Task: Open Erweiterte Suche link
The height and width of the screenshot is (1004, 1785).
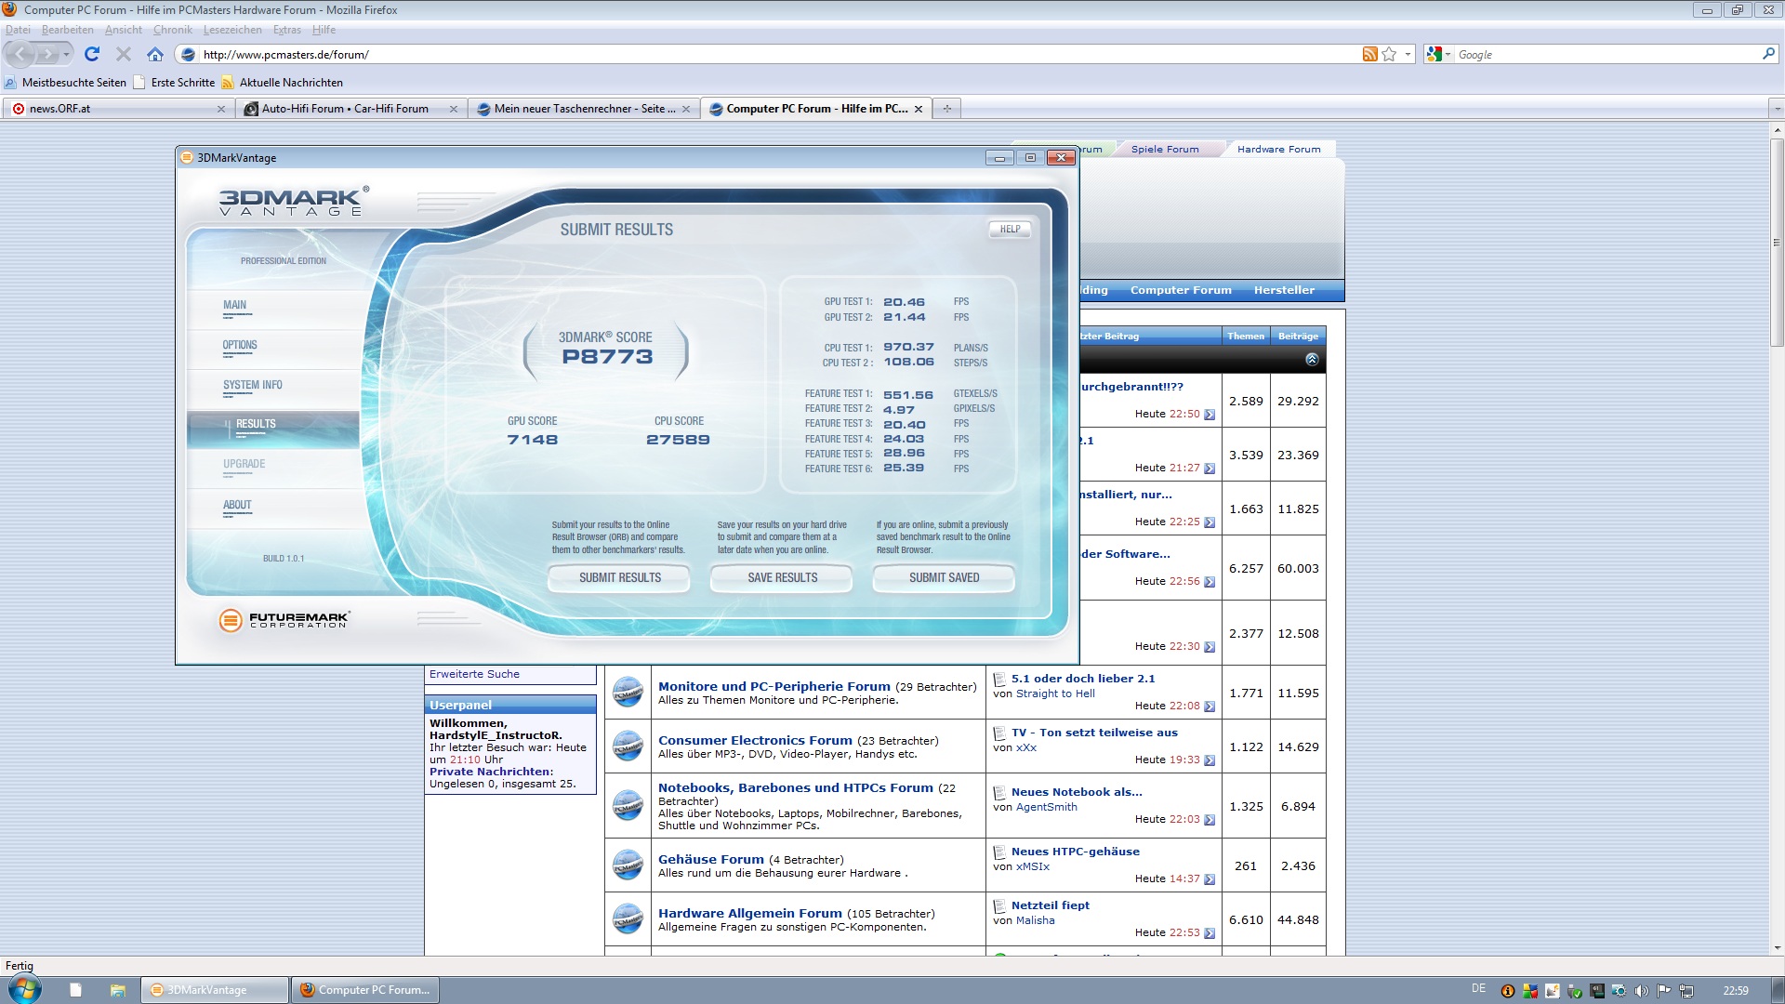Action: [474, 674]
